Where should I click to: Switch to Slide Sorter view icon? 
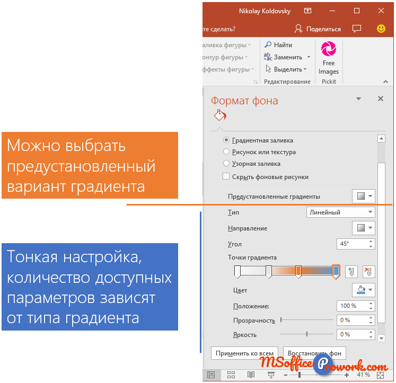(x=231, y=375)
